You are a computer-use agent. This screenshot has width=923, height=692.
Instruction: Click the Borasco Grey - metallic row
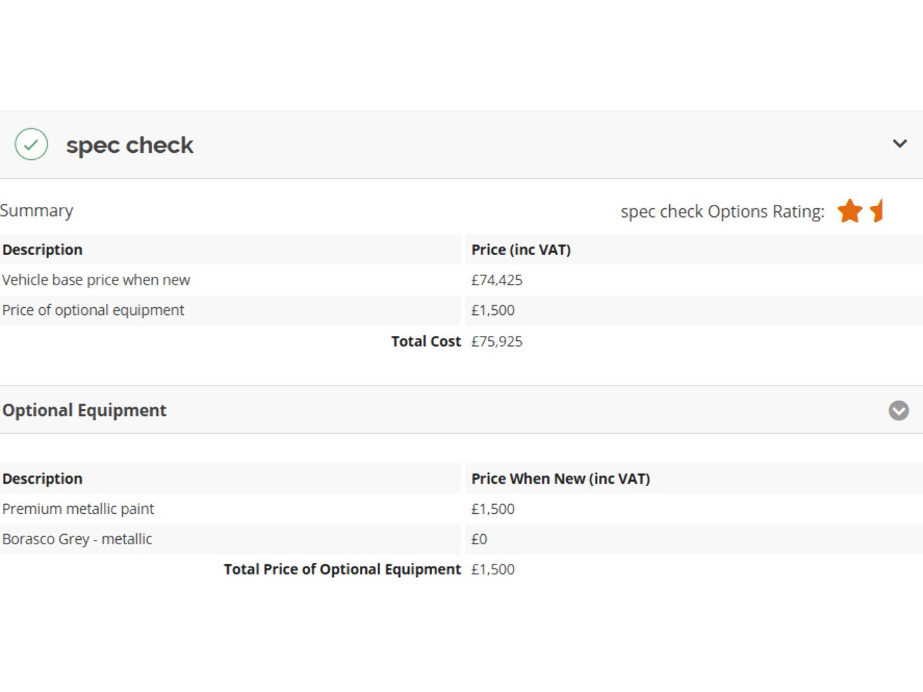coord(77,539)
